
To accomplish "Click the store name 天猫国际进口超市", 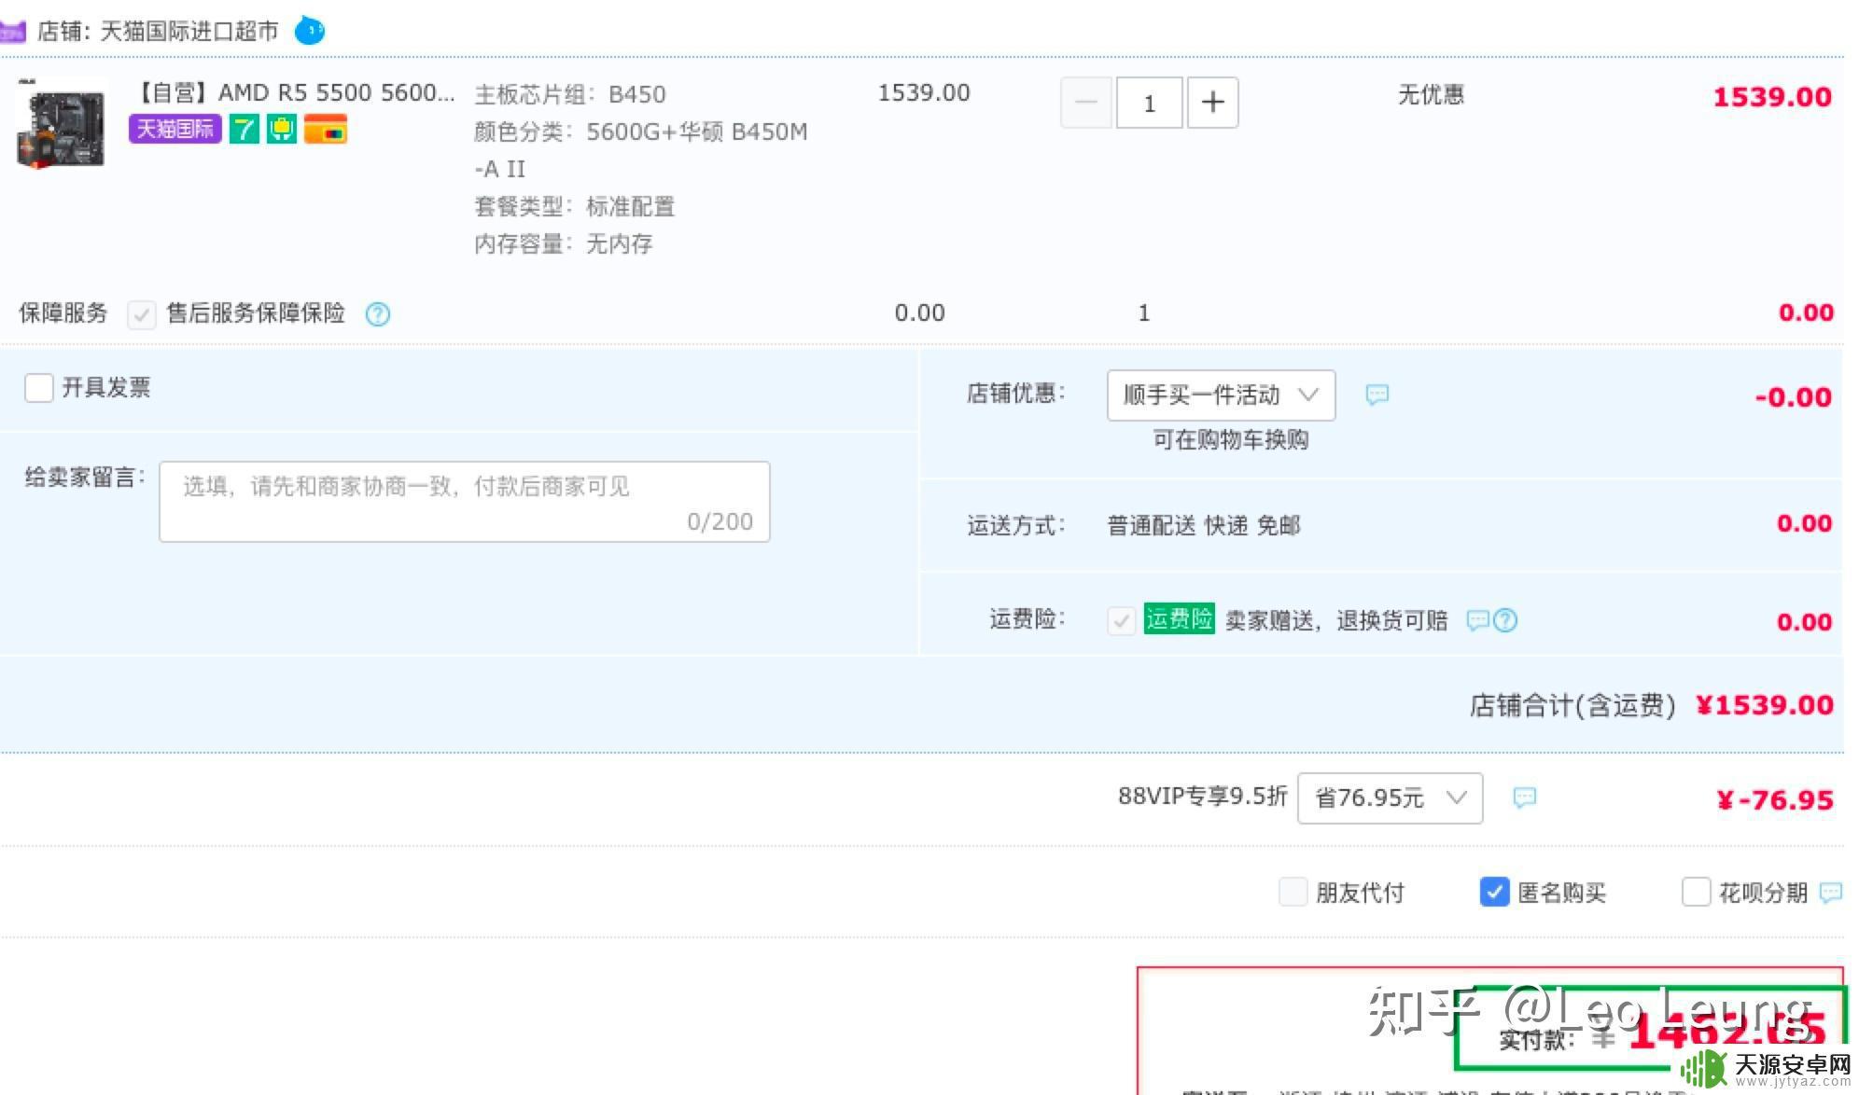I will 189,32.
